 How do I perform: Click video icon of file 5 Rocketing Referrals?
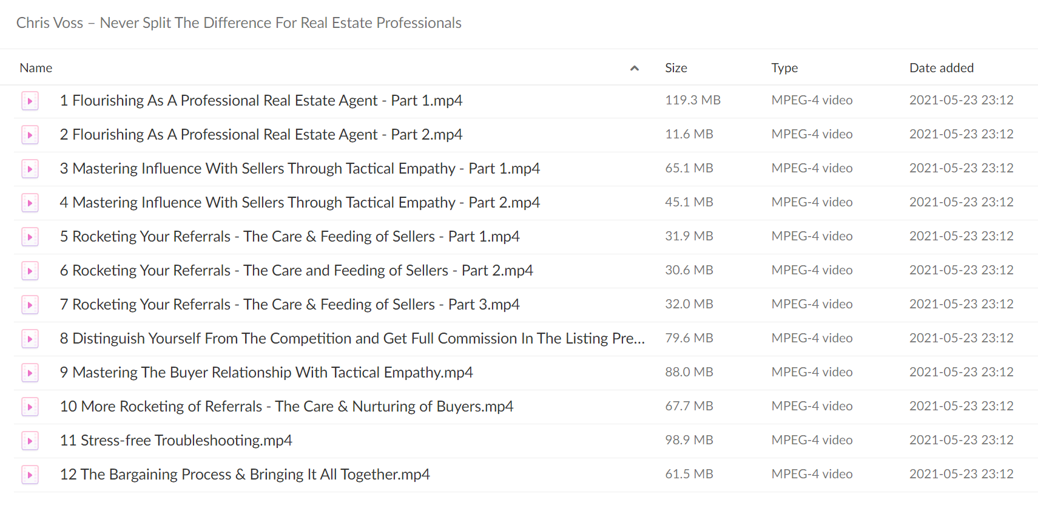coord(30,237)
